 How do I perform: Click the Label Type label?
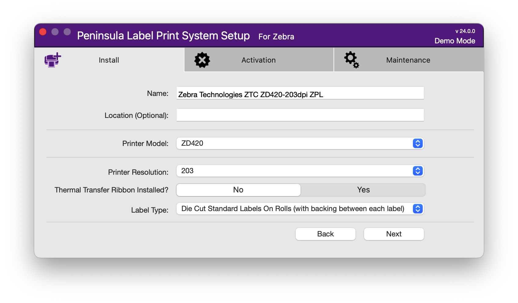pos(150,210)
